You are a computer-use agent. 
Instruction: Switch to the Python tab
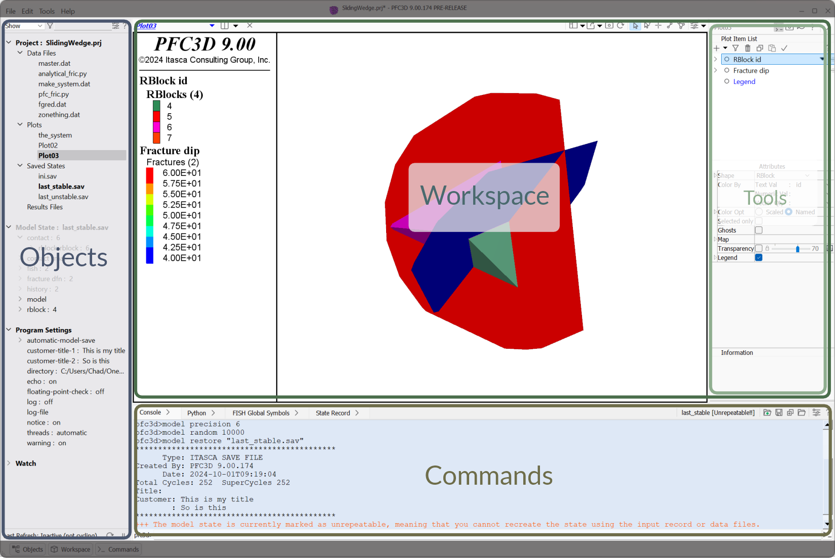pos(196,413)
